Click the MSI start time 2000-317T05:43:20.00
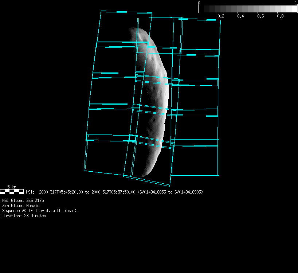298x273 pixels. 61,192
